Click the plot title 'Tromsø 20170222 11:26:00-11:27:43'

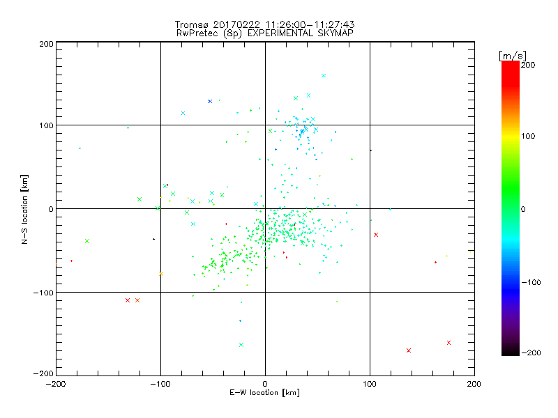[264, 24]
